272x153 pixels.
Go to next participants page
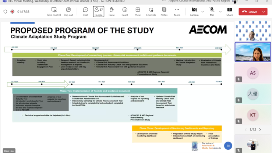pos(260,129)
